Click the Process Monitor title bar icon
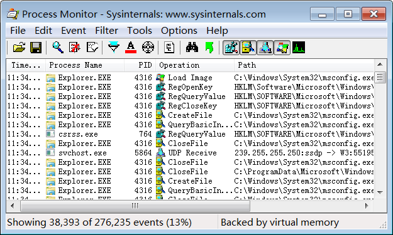 pyautogui.click(x=13, y=14)
